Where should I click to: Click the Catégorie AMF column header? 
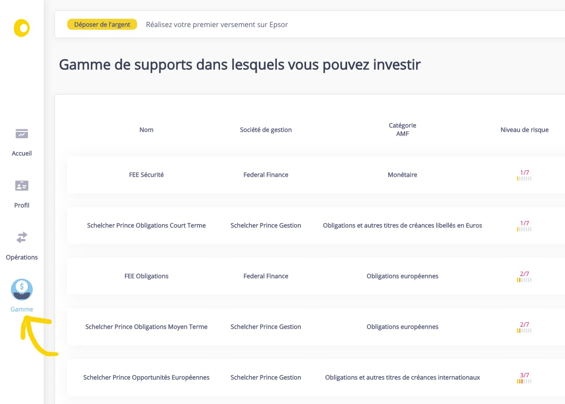click(403, 129)
